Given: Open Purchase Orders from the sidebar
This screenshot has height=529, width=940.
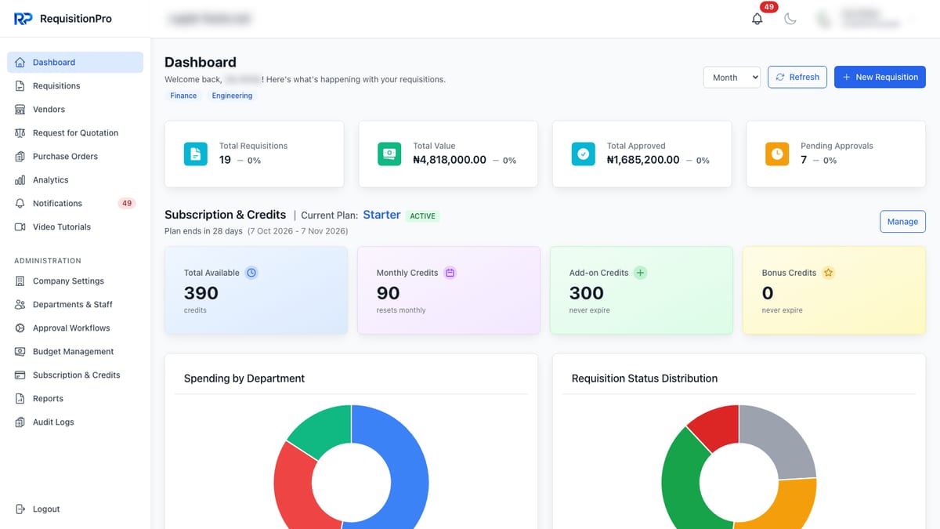Looking at the screenshot, I should [75, 157].
